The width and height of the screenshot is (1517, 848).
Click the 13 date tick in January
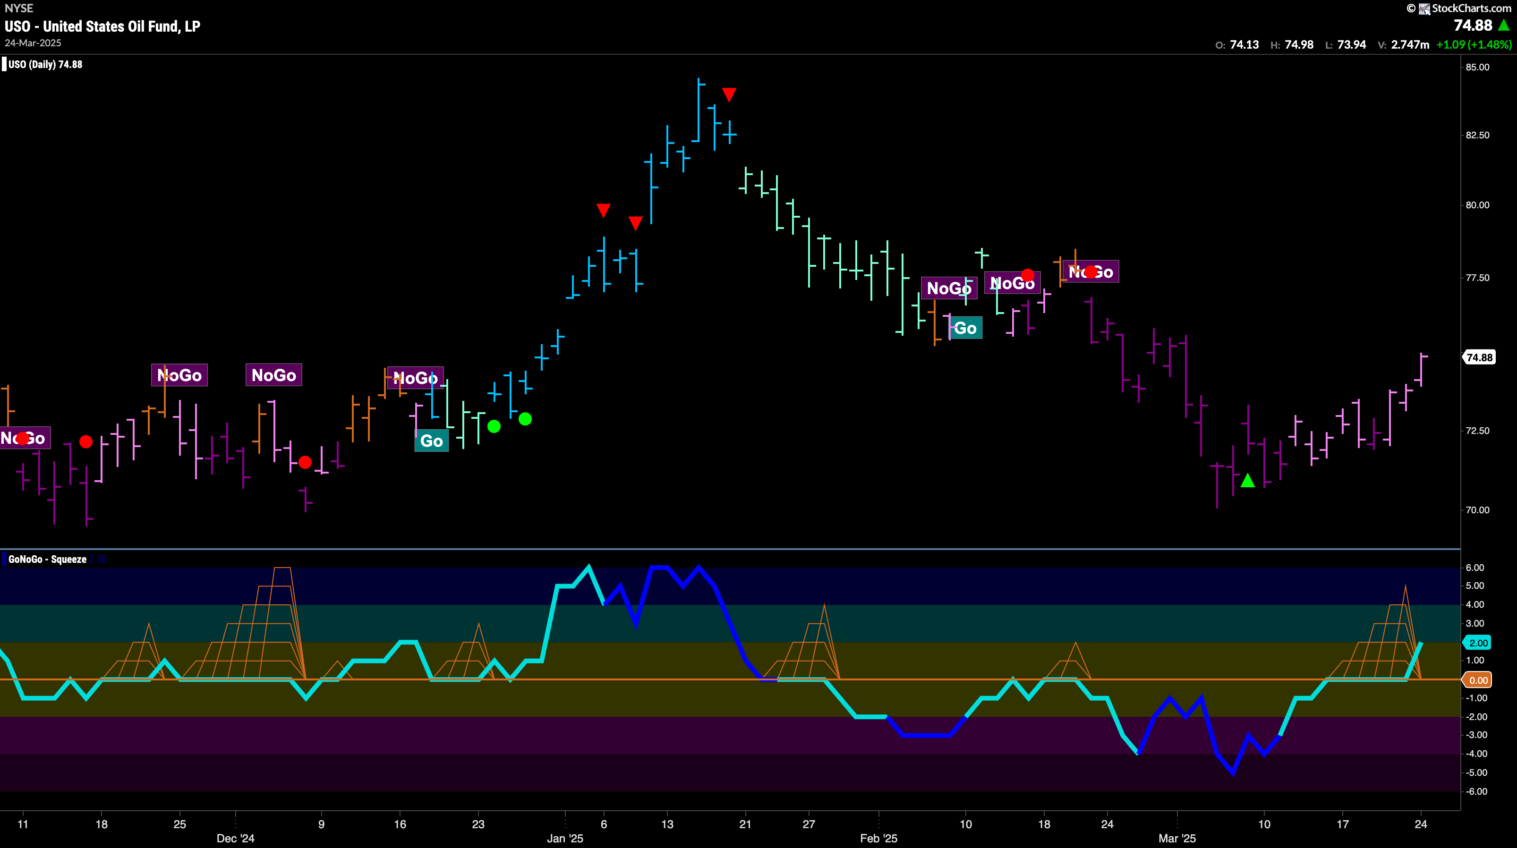(x=667, y=824)
